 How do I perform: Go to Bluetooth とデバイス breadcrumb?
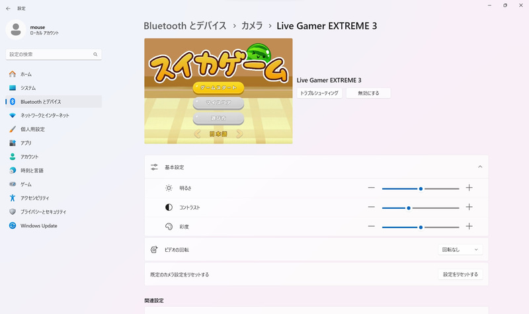(x=185, y=26)
